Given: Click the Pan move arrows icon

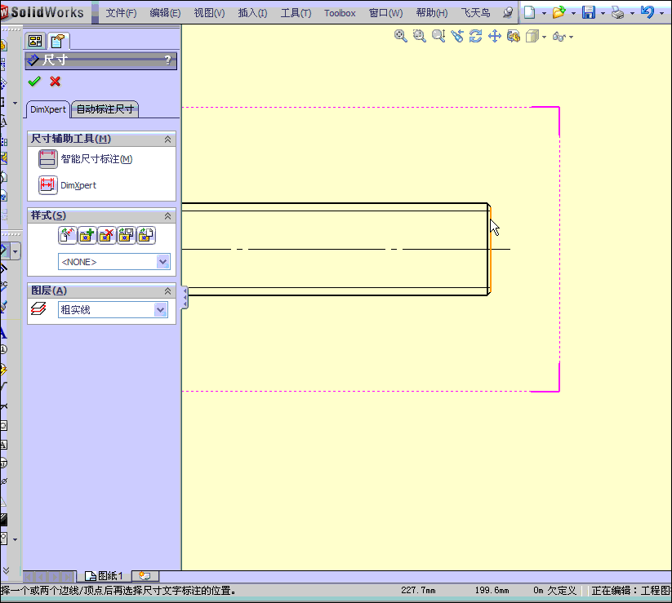Looking at the screenshot, I should 495,36.
